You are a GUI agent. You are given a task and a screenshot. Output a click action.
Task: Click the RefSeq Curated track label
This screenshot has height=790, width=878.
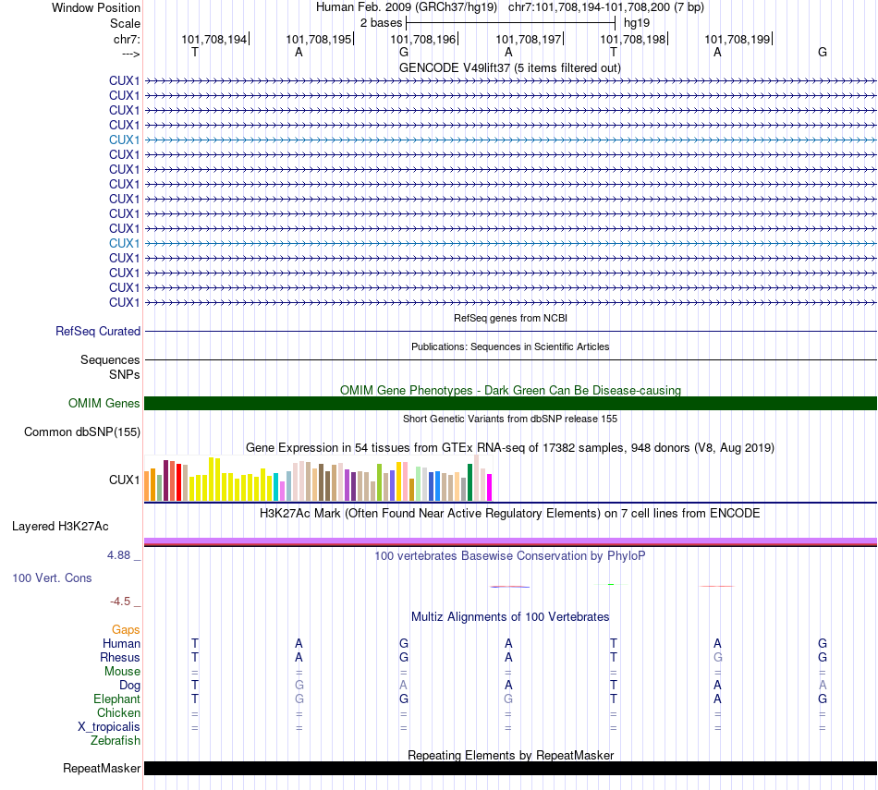coord(97,331)
